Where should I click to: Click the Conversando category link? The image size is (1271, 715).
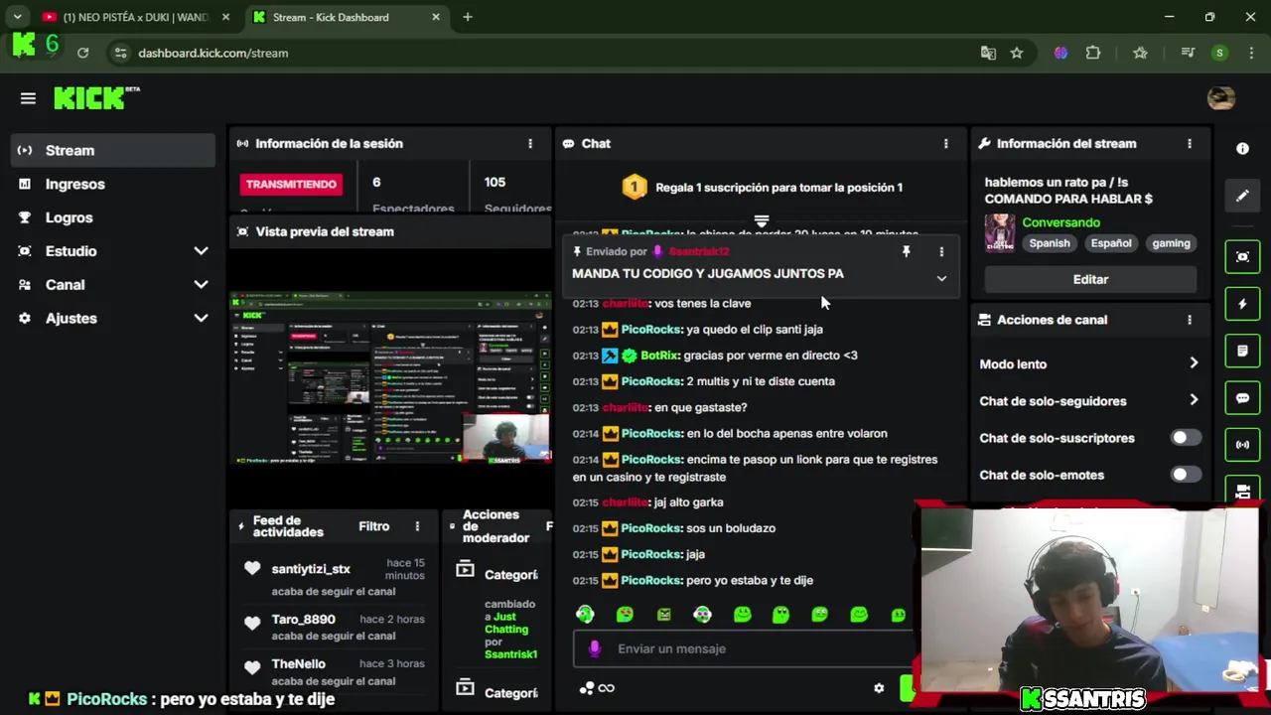pos(1061,222)
